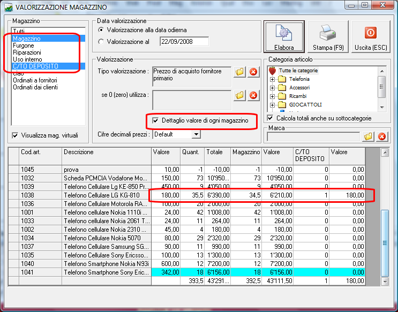Select 'Riparazioni' in warehouse list

coord(48,52)
